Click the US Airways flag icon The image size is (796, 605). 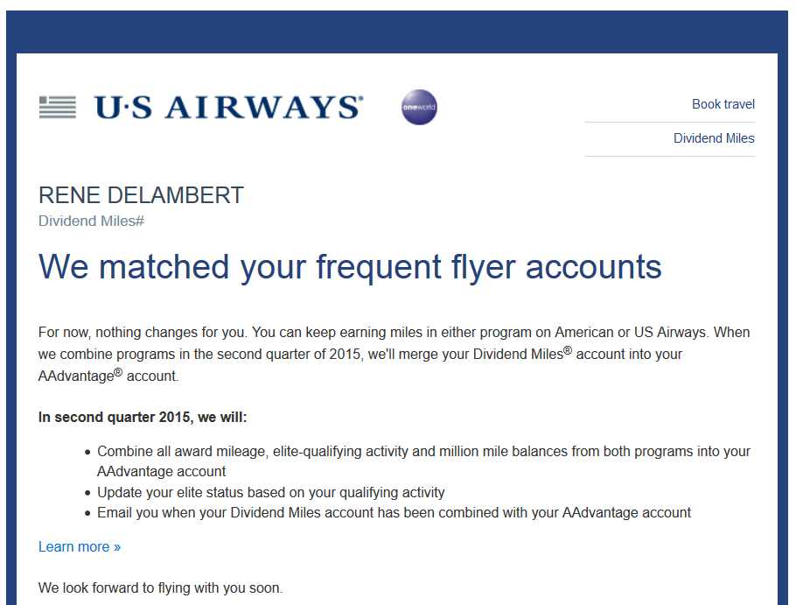click(x=58, y=107)
